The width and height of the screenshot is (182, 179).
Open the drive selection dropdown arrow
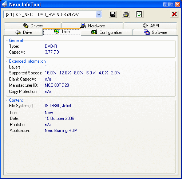click(x=99, y=15)
